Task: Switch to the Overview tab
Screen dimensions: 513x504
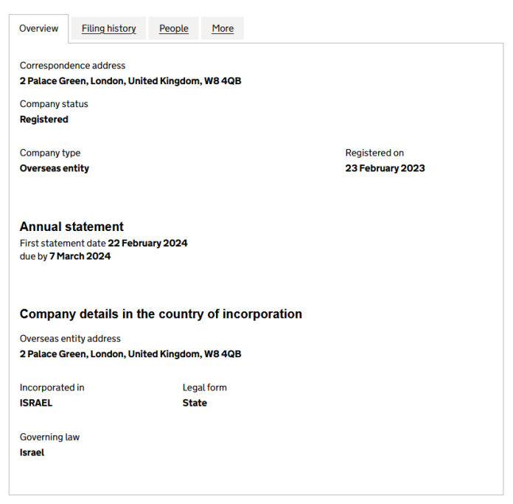Action: 39,29
